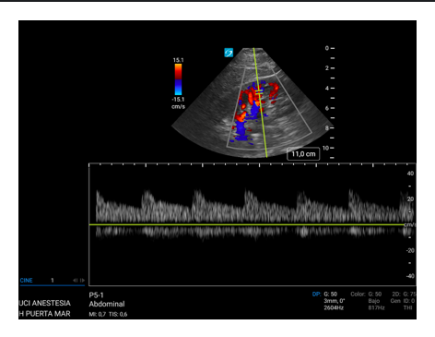
Task: Click the MI 0,7 TIS 0,6 readout
Action: [x=108, y=314]
